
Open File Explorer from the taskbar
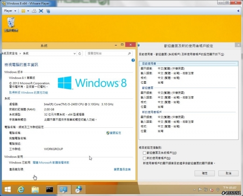35,190
